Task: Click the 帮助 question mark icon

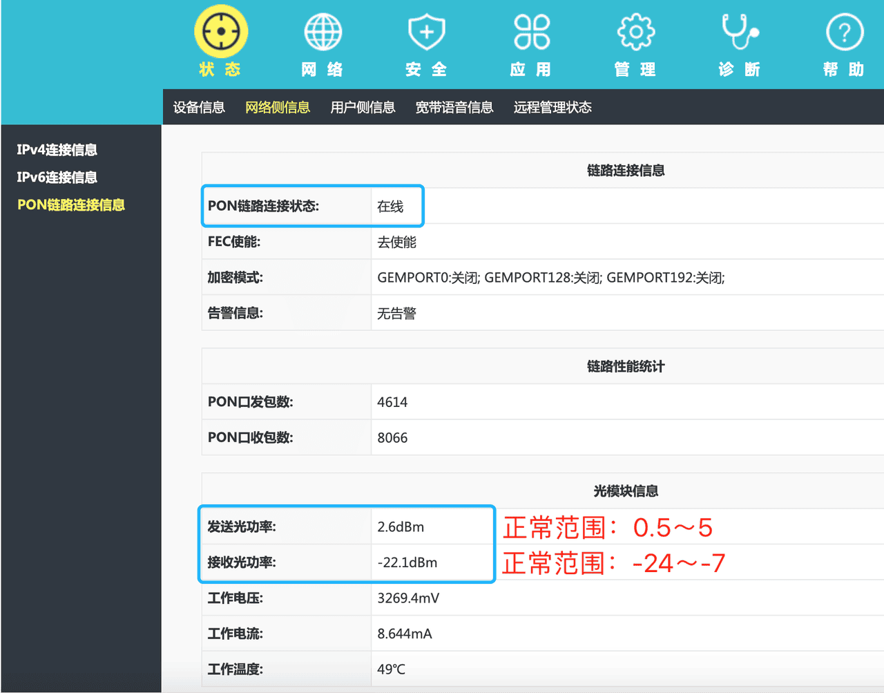Action: (x=844, y=32)
